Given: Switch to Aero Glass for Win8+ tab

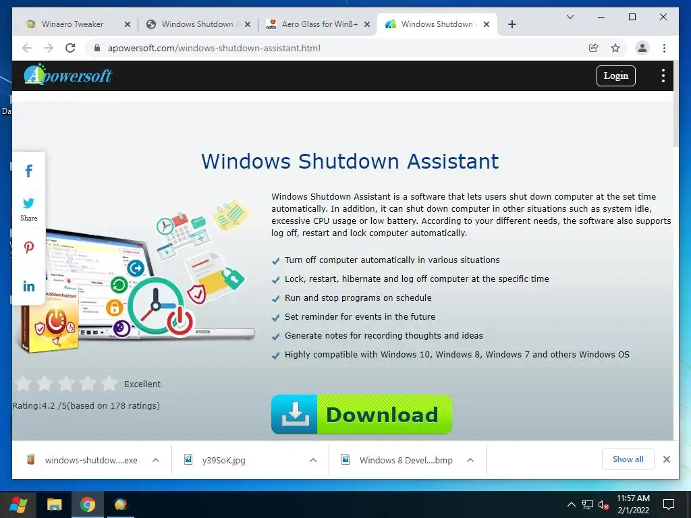Looking at the screenshot, I should tap(320, 24).
